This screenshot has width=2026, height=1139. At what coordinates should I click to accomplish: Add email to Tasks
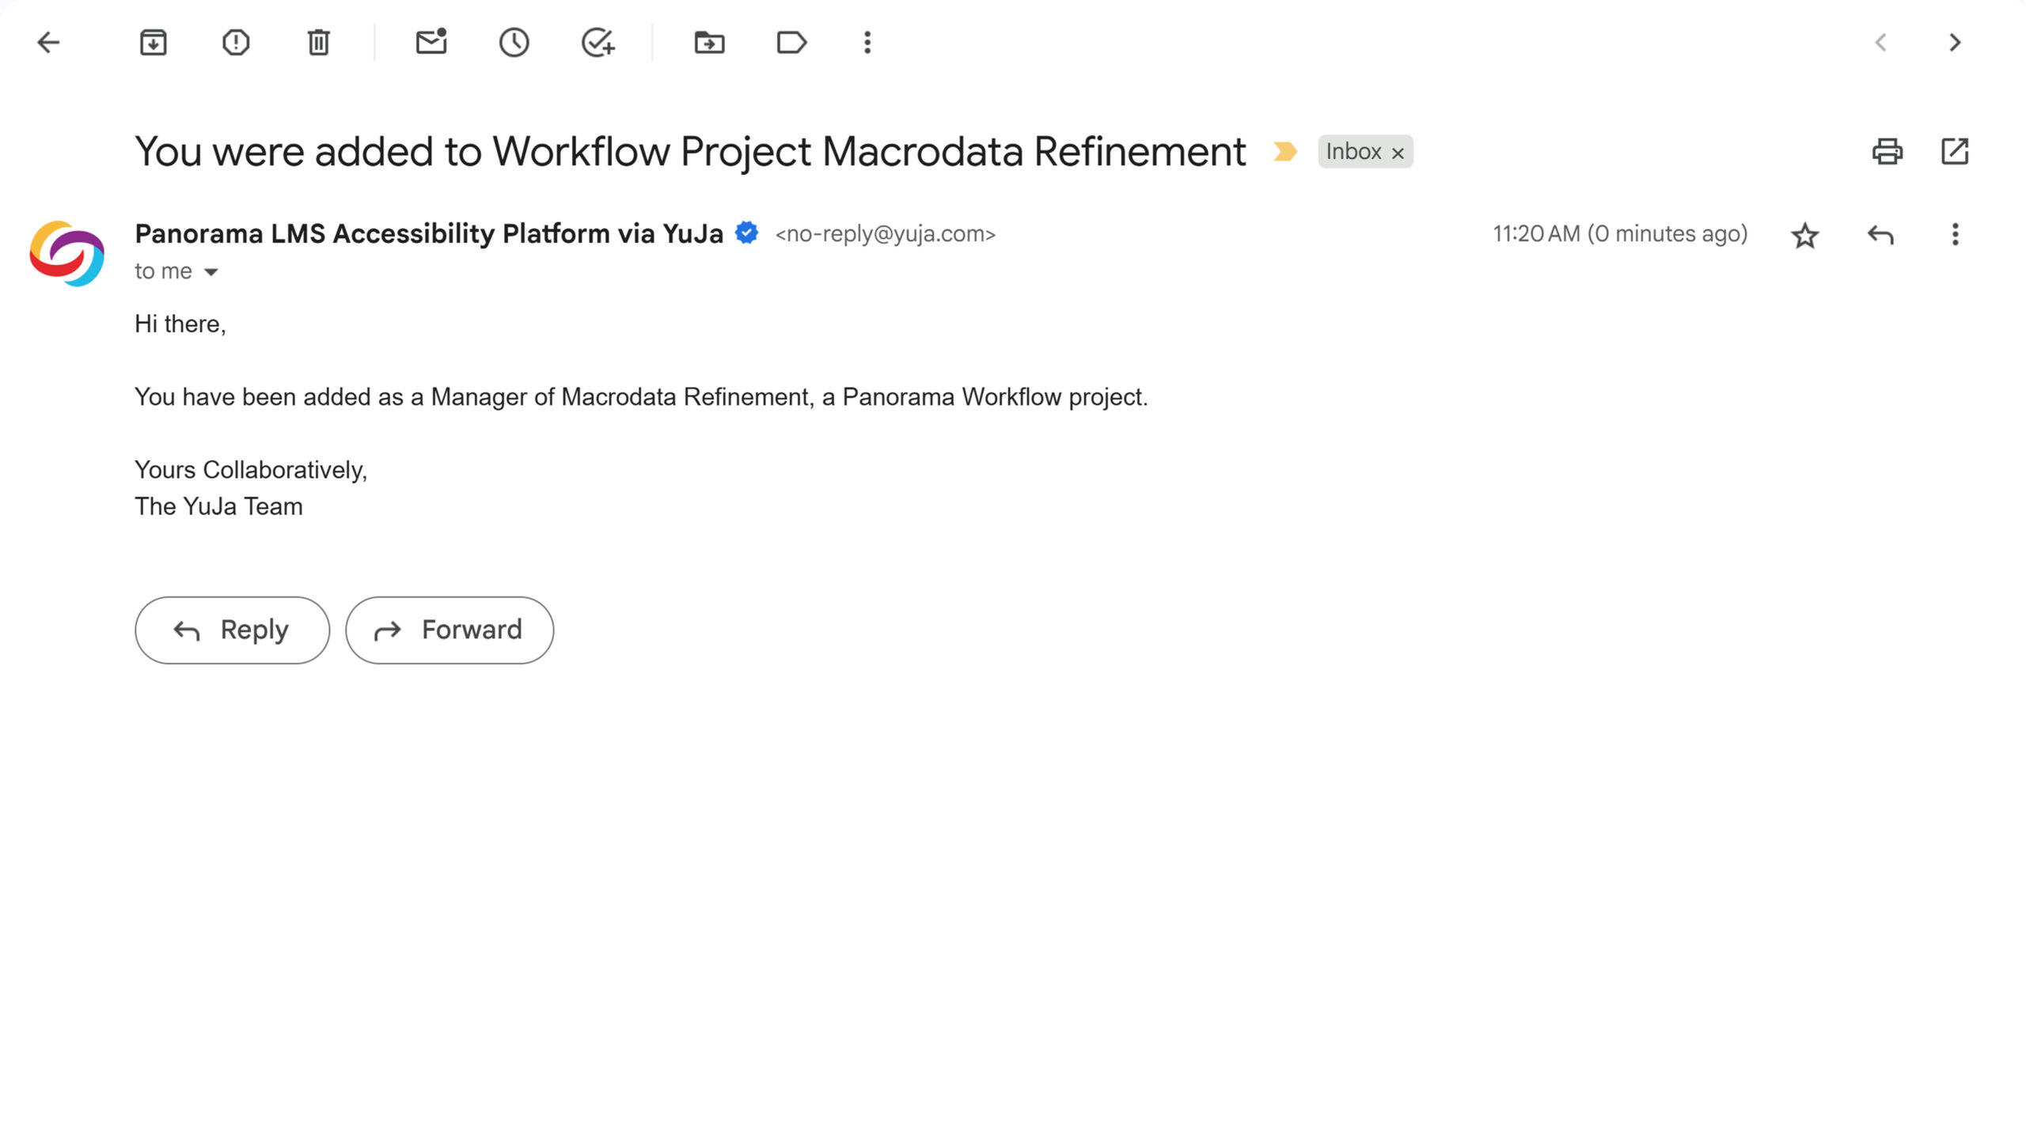598,43
